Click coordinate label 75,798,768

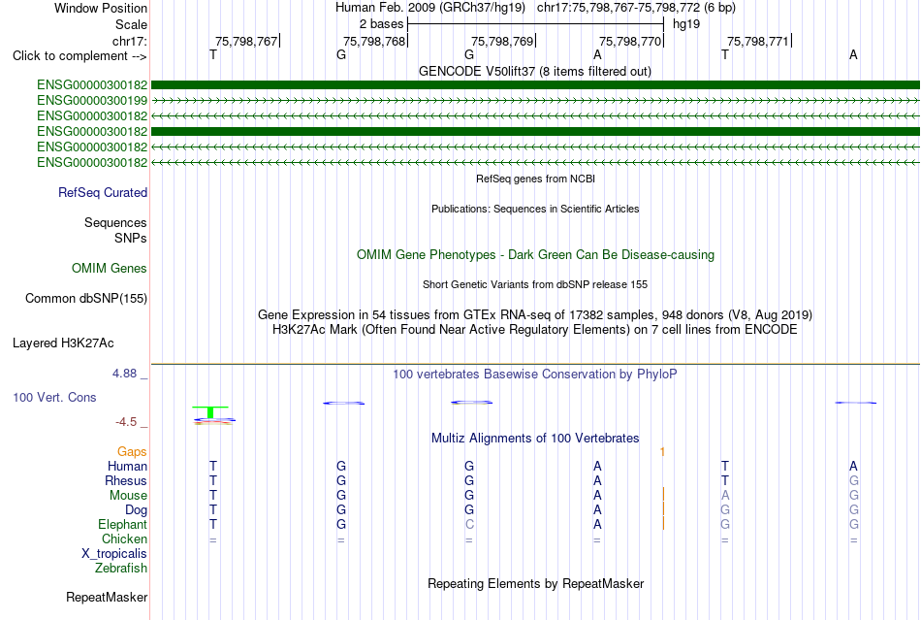click(x=374, y=41)
